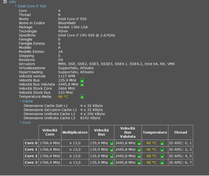This screenshot has height=176, width=209.
Task: Select the 1117 RPM fan speed value
Action: click(x=67, y=76)
